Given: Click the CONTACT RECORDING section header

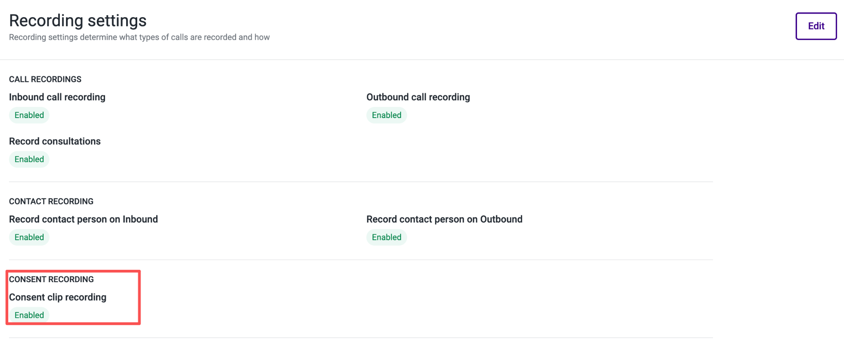Looking at the screenshot, I should click(x=52, y=201).
